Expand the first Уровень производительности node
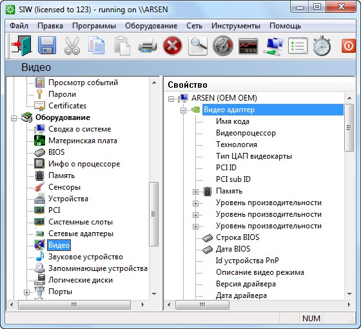361x329 pixels. [195, 203]
